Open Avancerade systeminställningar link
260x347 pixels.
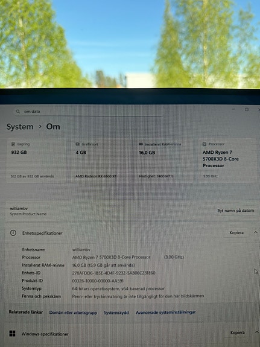pyautogui.click(x=166, y=312)
